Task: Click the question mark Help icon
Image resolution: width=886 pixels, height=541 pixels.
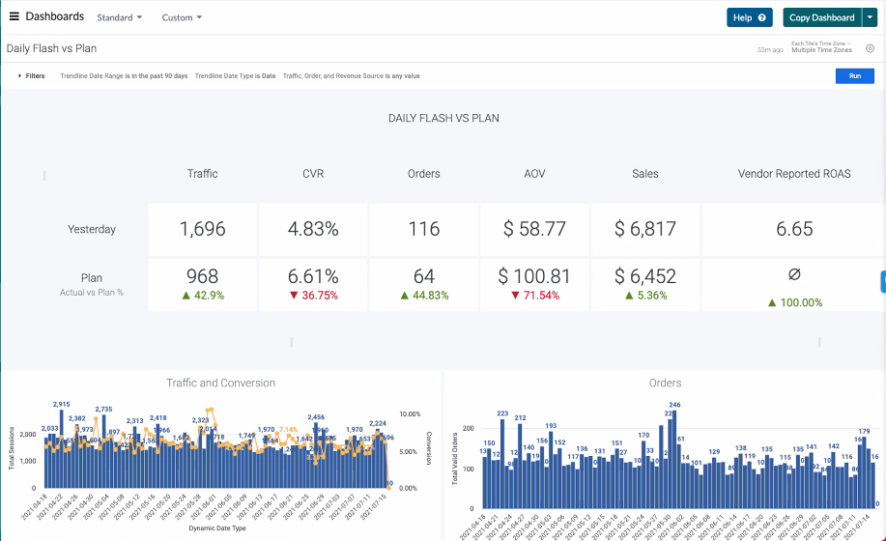Action: [764, 17]
